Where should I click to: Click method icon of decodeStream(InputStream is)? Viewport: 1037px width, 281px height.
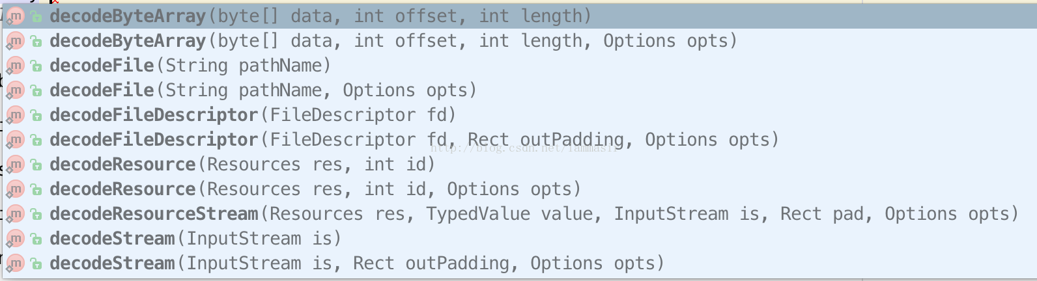(15, 238)
